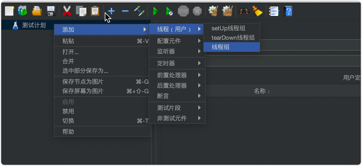The height and width of the screenshot is (166, 362).
Task: Expand the 断言 submenu
Action: point(177,96)
